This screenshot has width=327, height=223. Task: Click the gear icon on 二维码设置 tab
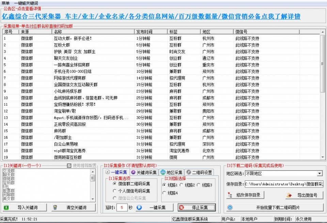point(188,172)
